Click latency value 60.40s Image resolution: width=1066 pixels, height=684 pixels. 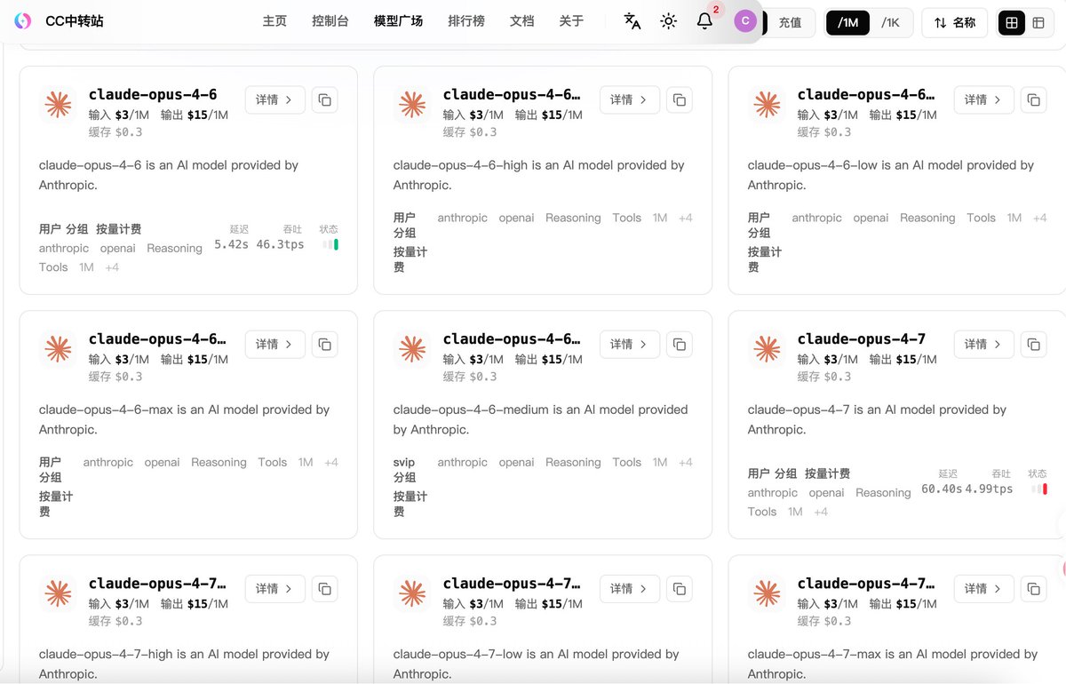tap(942, 489)
